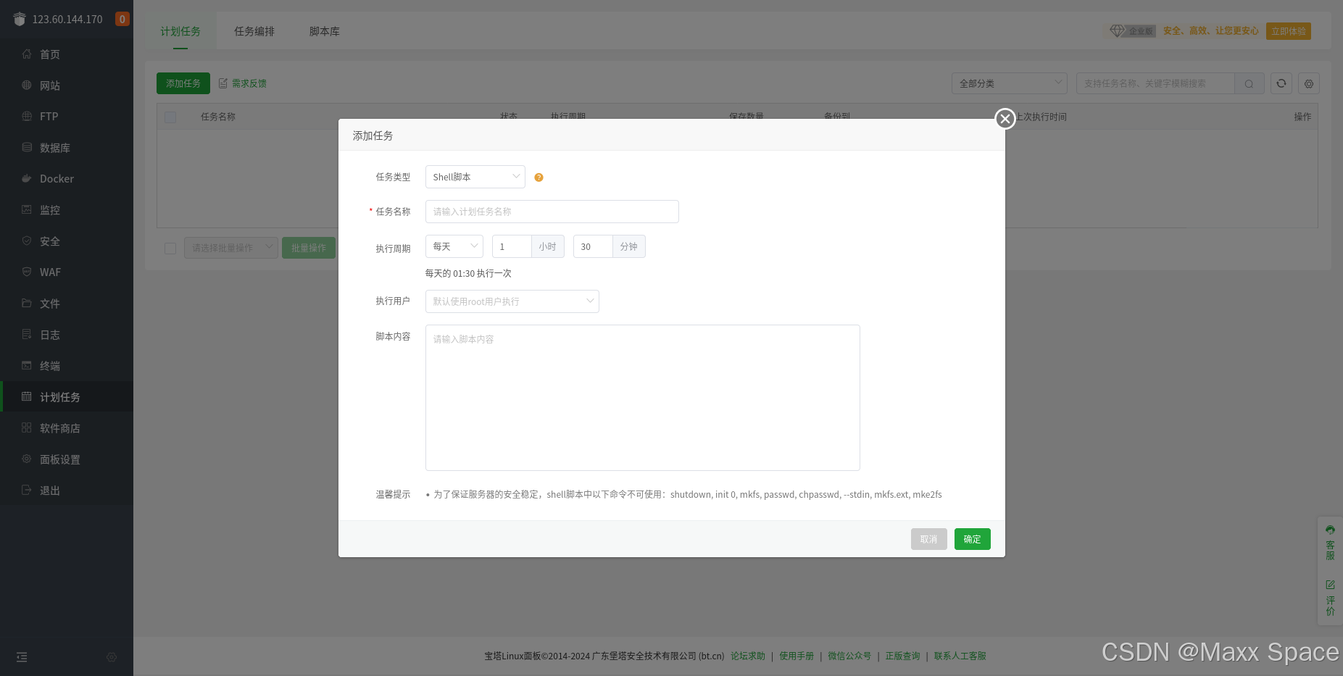Click the calendar icon next to 计划任务
Viewport: 1343px width, 676px height.
(27, 396)
